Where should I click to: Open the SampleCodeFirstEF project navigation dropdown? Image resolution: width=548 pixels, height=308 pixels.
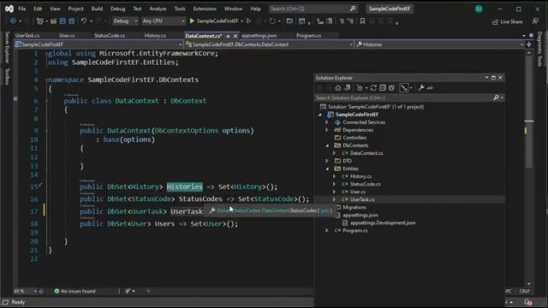(98, 44)
